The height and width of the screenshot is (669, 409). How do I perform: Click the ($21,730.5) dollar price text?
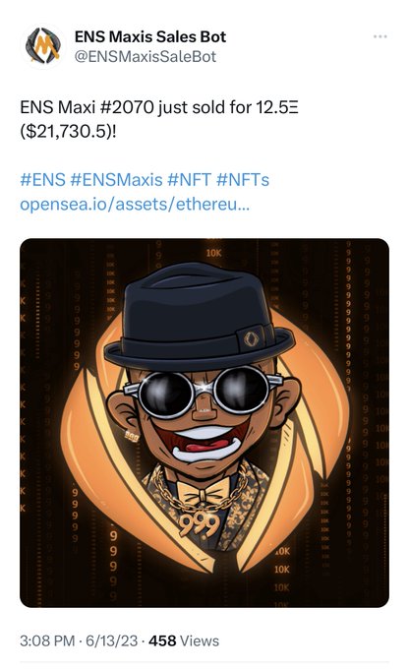(x=68, y=132)
